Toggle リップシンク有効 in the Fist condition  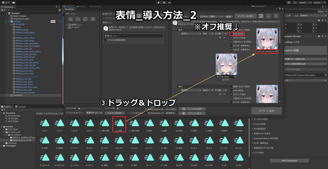tap(231, 38)
